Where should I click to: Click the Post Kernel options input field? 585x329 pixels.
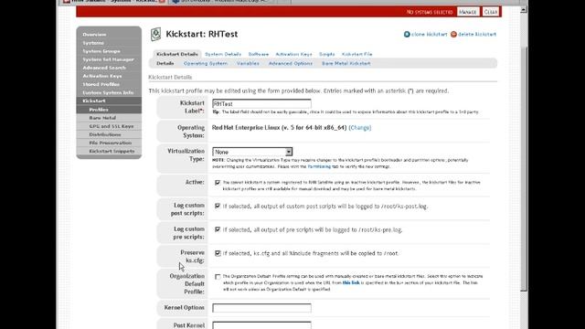[261, 325]
